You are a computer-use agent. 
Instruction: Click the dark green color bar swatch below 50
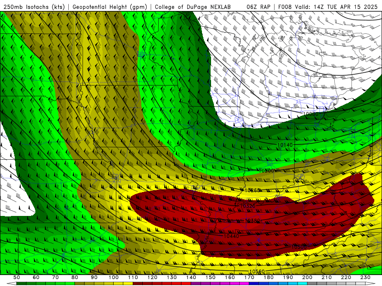[x=21, y=283]
